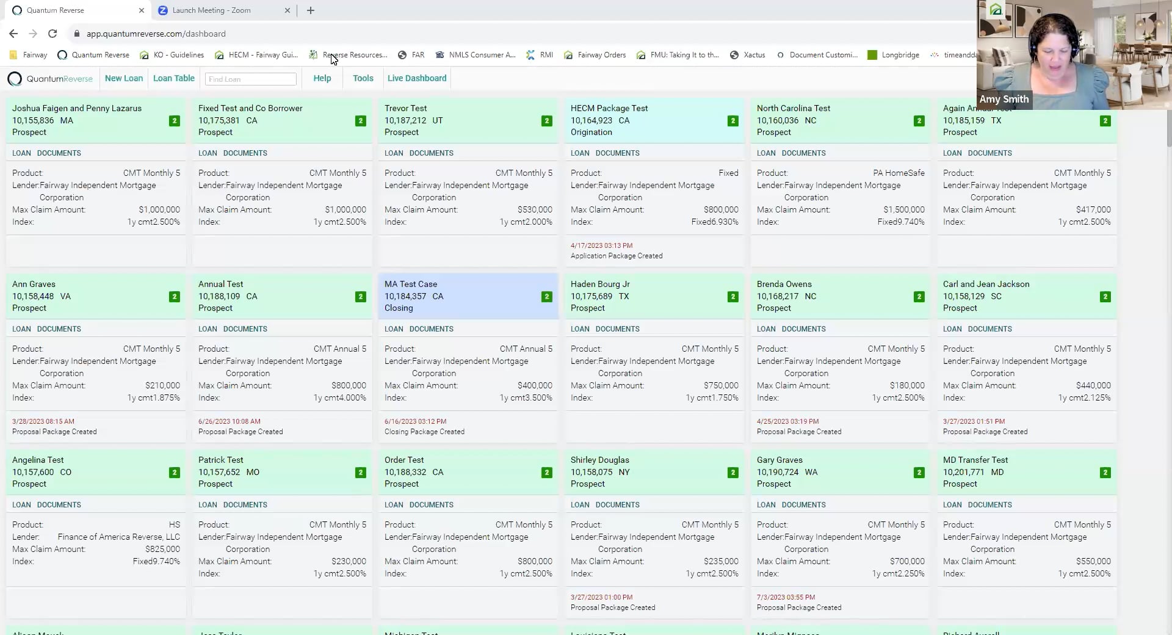The image size is (1172, 635).
Task: Open the Tools menu
Action: [x=363, y=78]
